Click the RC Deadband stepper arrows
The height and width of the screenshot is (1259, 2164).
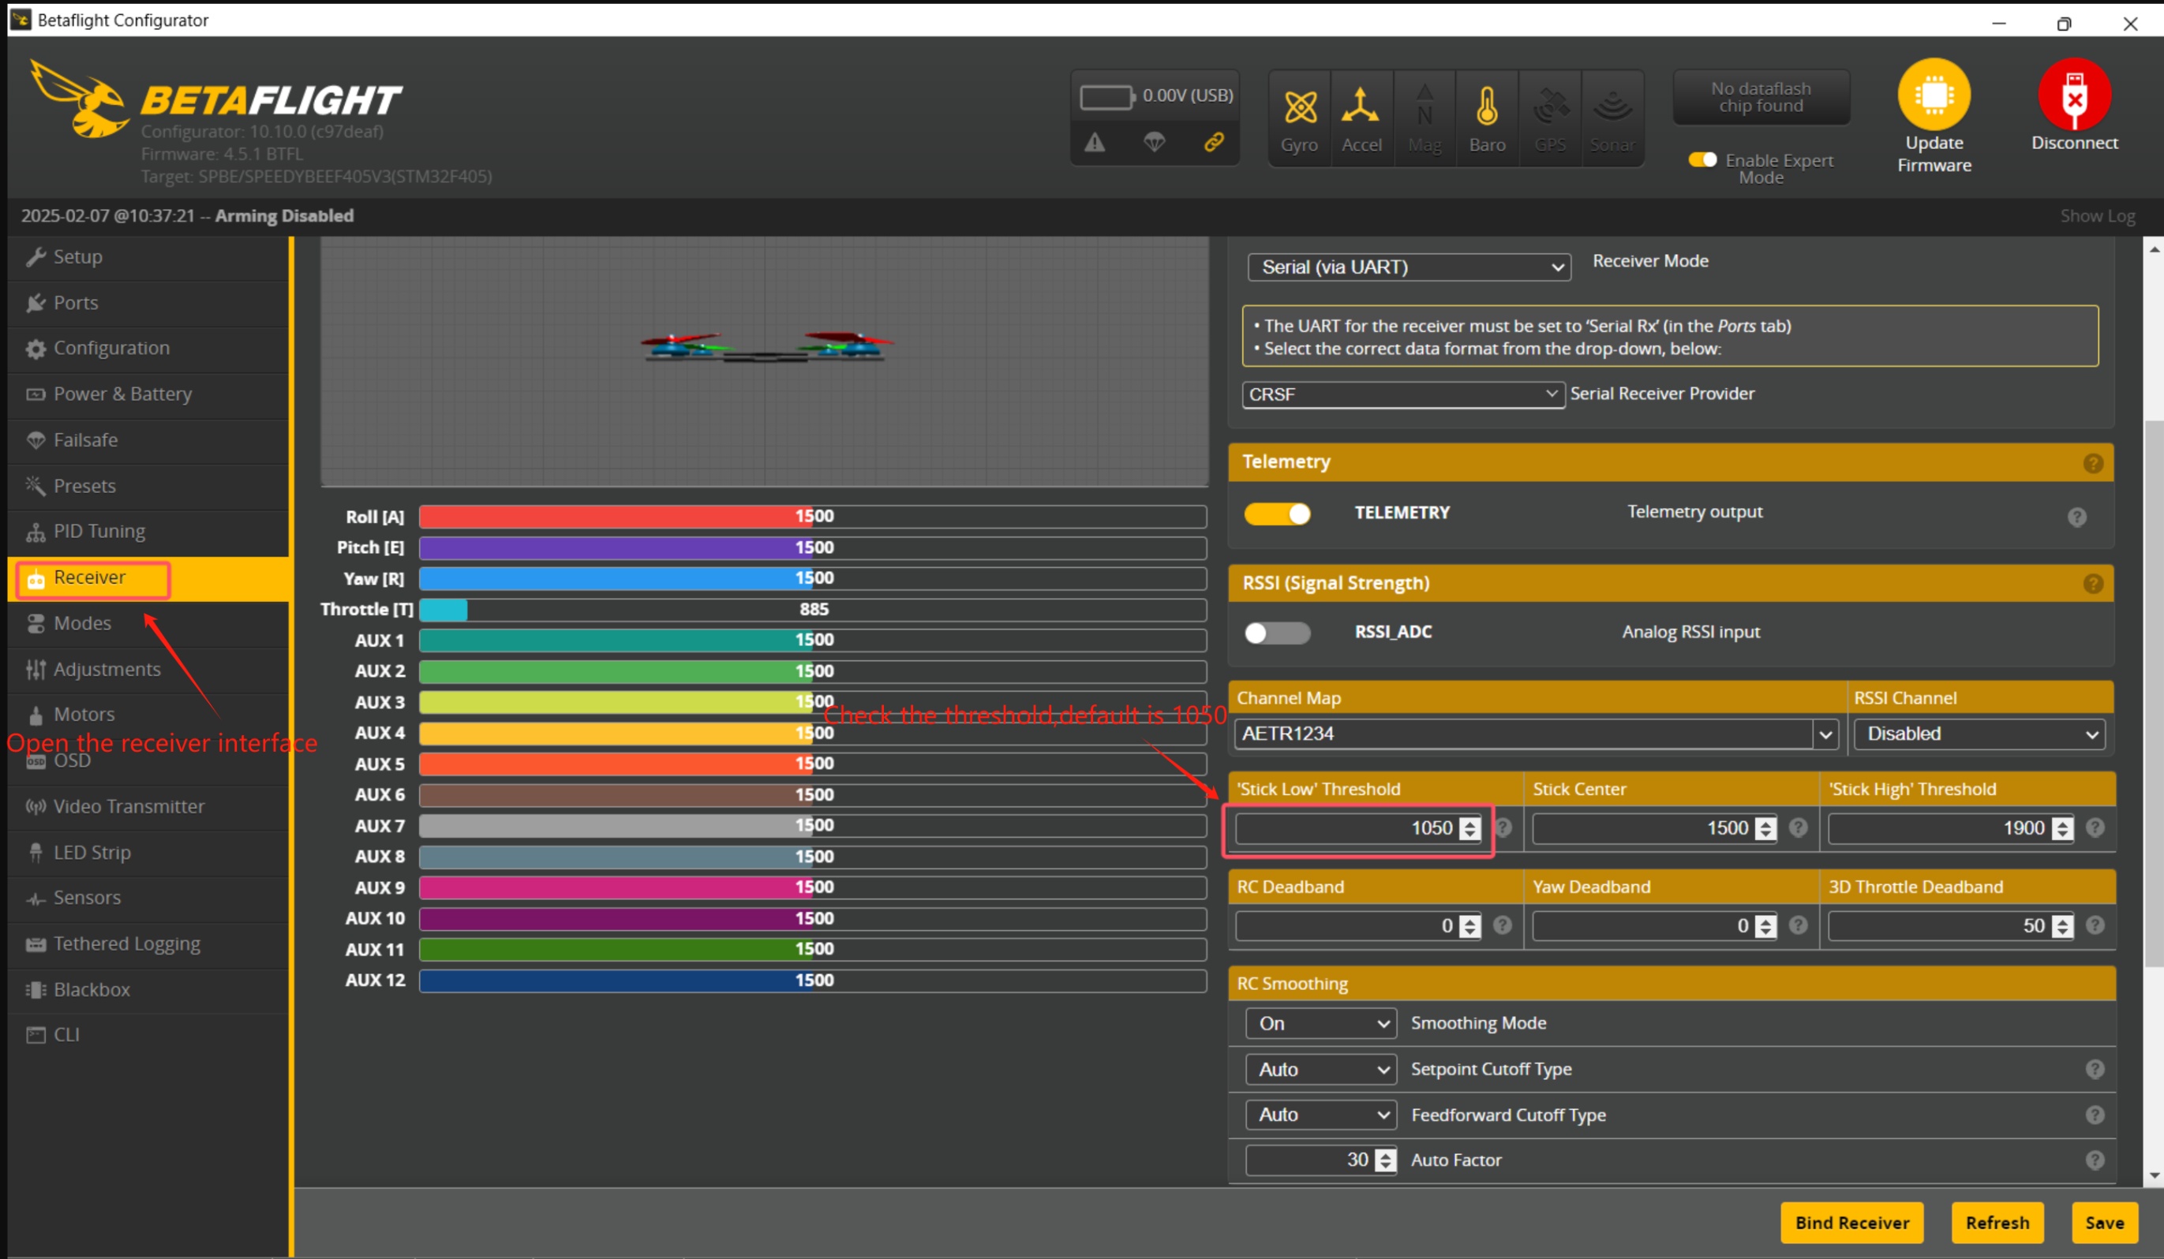pos(1470,926)
